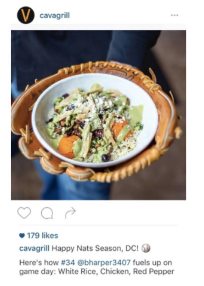Viewport: 204px width, 286px height.
Task: Follow the #34 hashtag link
Action: point(68,262)
